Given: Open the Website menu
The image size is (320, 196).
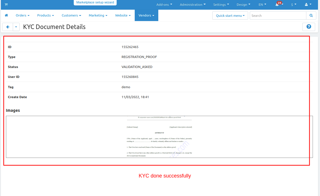Looking at the screenshot, I should 123,15.
